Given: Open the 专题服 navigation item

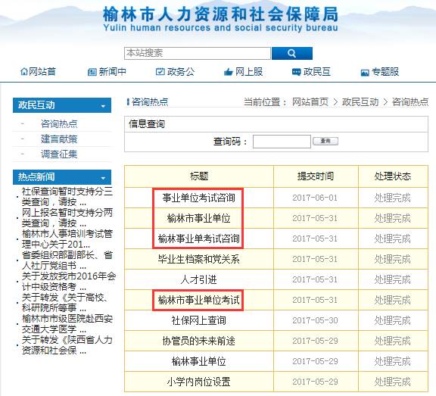Looking at the screenshot, I should pyautogui.click(x=385, y=72).
